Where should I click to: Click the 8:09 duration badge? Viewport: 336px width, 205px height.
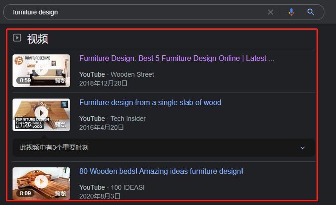coord(24,193)
